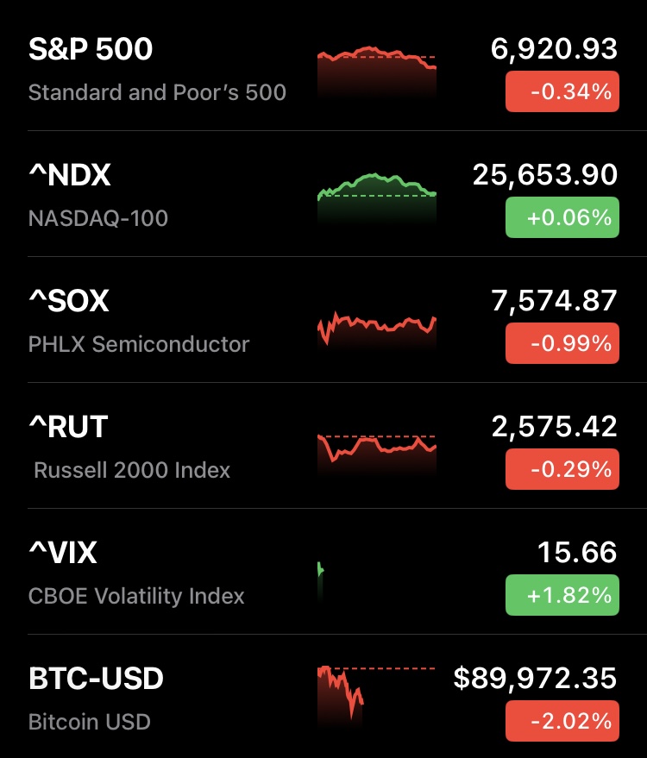Tap the S&P 500 -0.34% change badge
This screenshot has height=758, width=647.
pos(562,91)
